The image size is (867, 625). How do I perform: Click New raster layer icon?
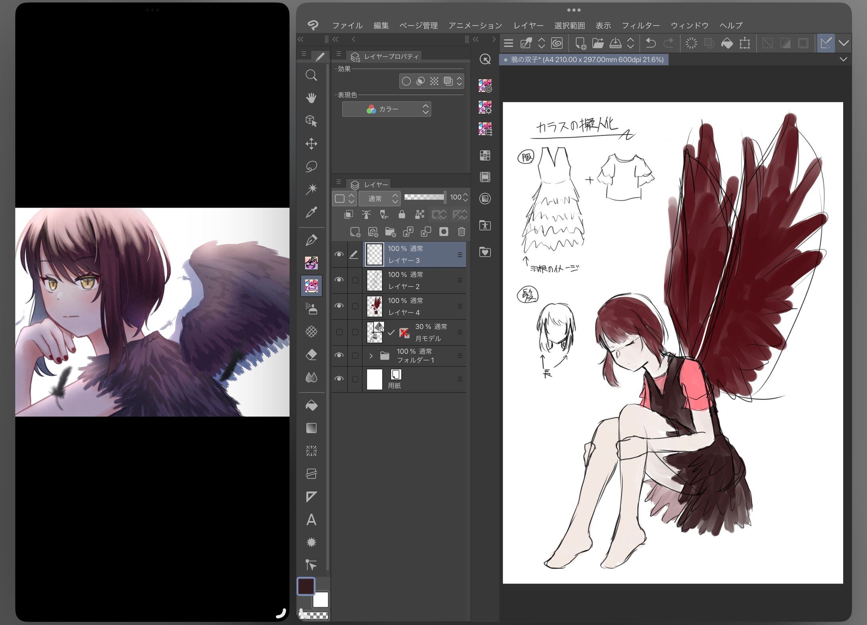355,231
